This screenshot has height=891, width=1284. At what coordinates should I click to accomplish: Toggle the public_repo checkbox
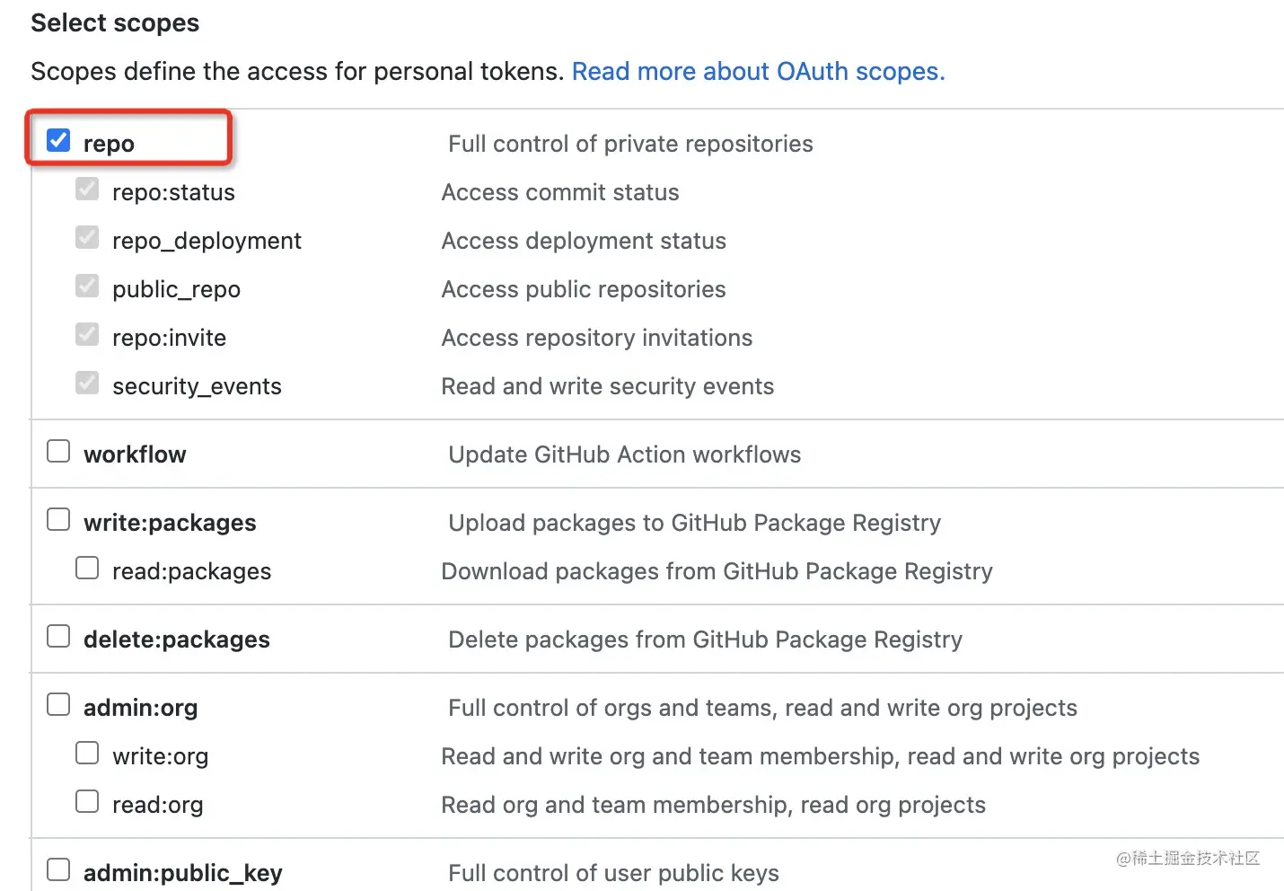[87, 286]
